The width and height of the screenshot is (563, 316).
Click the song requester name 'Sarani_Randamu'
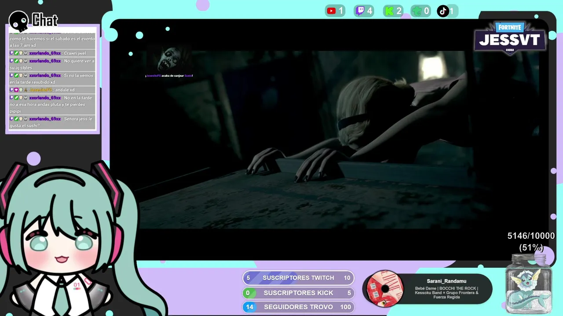(x=446, y=281)
